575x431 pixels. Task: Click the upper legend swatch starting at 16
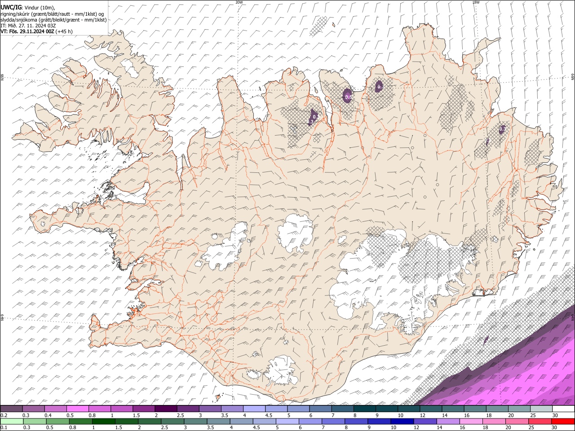point(475,409)
